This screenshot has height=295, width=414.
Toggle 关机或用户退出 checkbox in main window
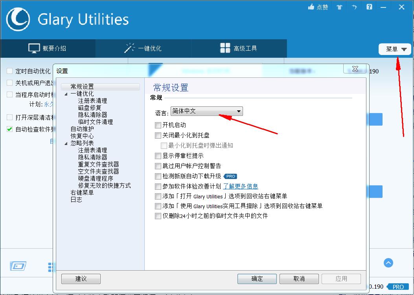10,83
